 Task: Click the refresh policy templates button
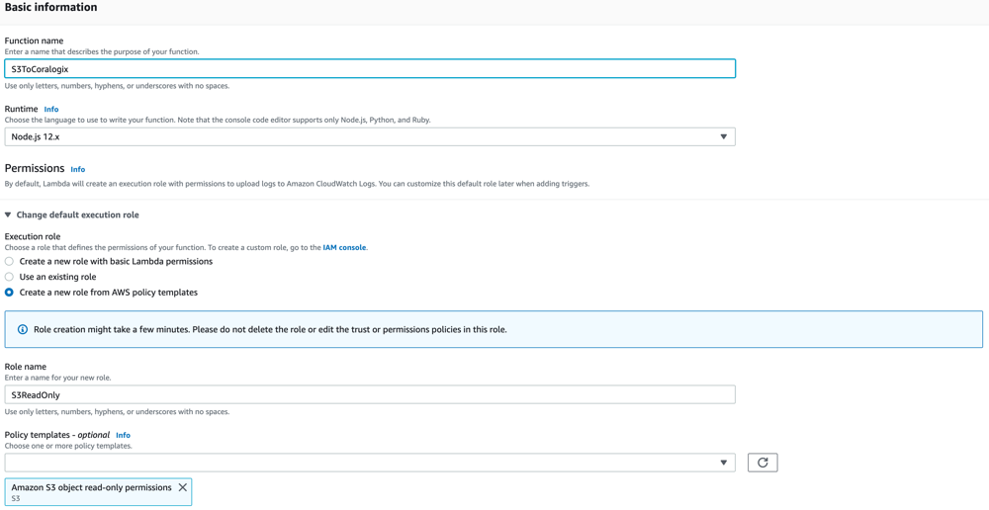(763, 463)
